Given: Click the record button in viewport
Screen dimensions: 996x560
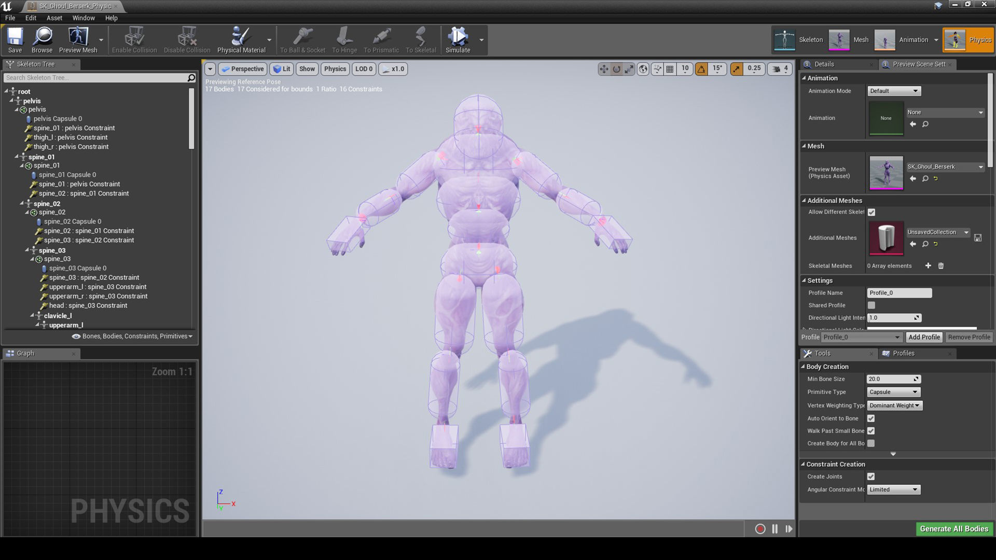Looking at the screenshot, I should [760, 529].
